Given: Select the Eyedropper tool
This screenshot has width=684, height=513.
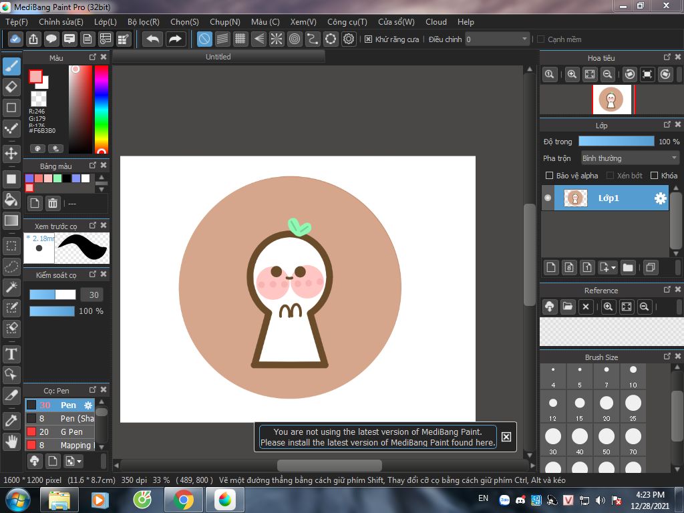Looking at the screenshot, I should pyautogui.click(x=12, y=421).
